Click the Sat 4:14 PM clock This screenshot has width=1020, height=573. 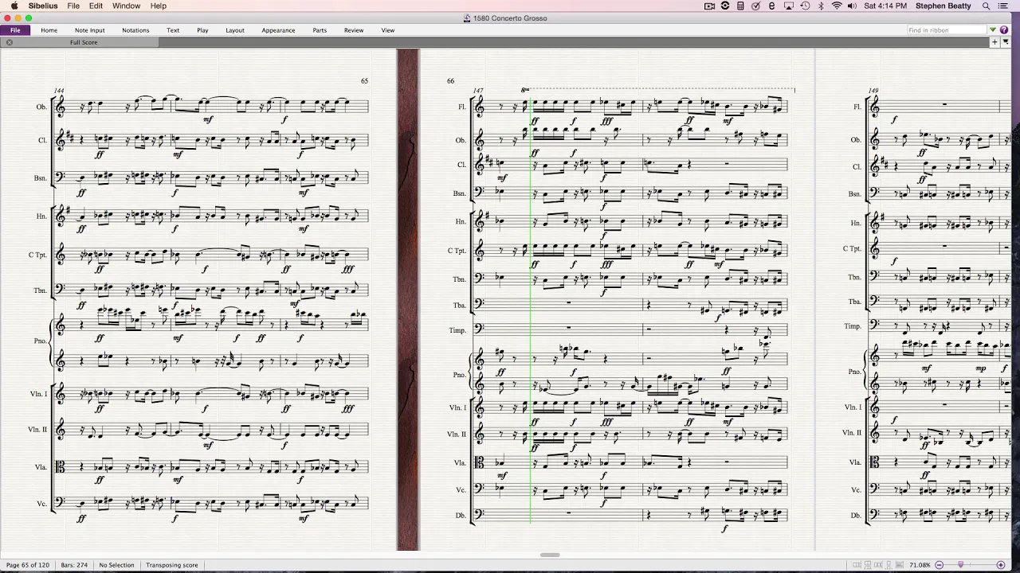(x=885, y=6)
